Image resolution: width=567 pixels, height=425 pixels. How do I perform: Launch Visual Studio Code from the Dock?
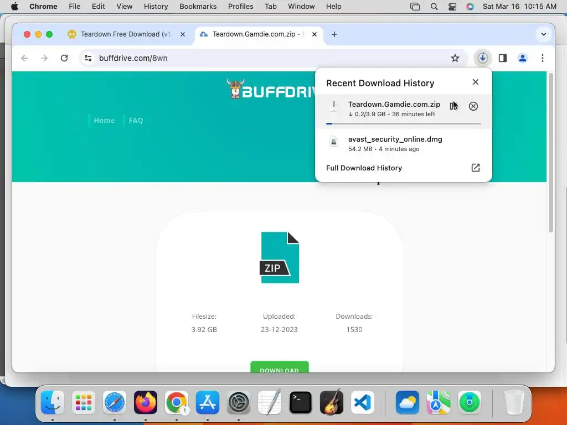pyautogui.click(x=363, y=402)
